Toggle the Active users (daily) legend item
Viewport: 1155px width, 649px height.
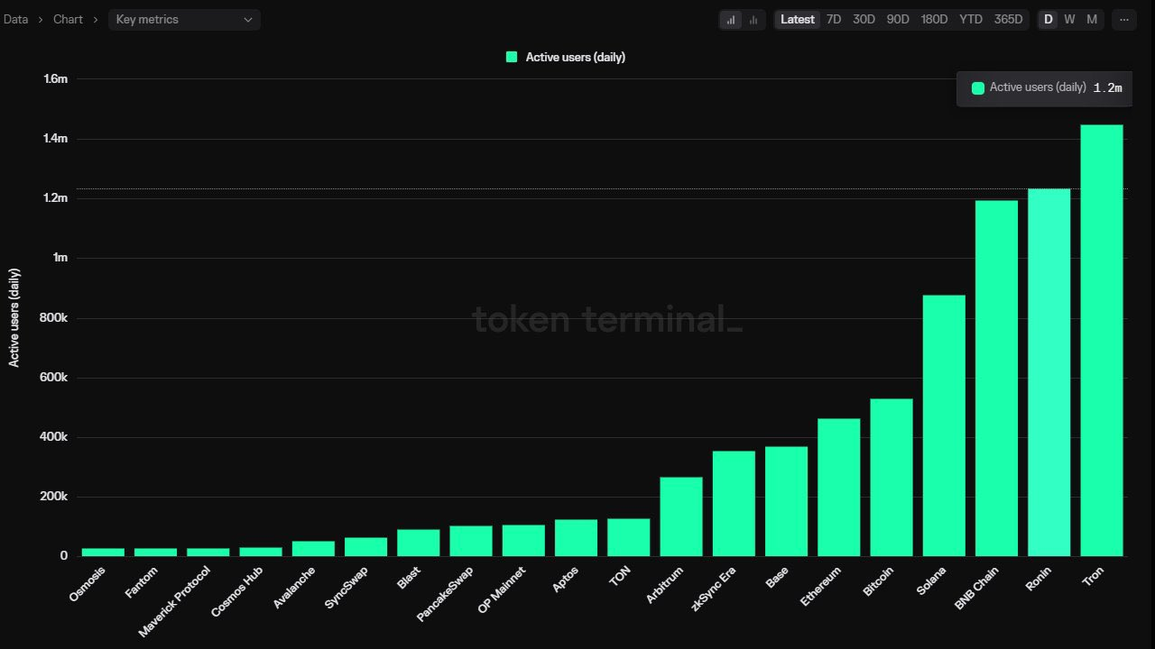click(566, 57)
